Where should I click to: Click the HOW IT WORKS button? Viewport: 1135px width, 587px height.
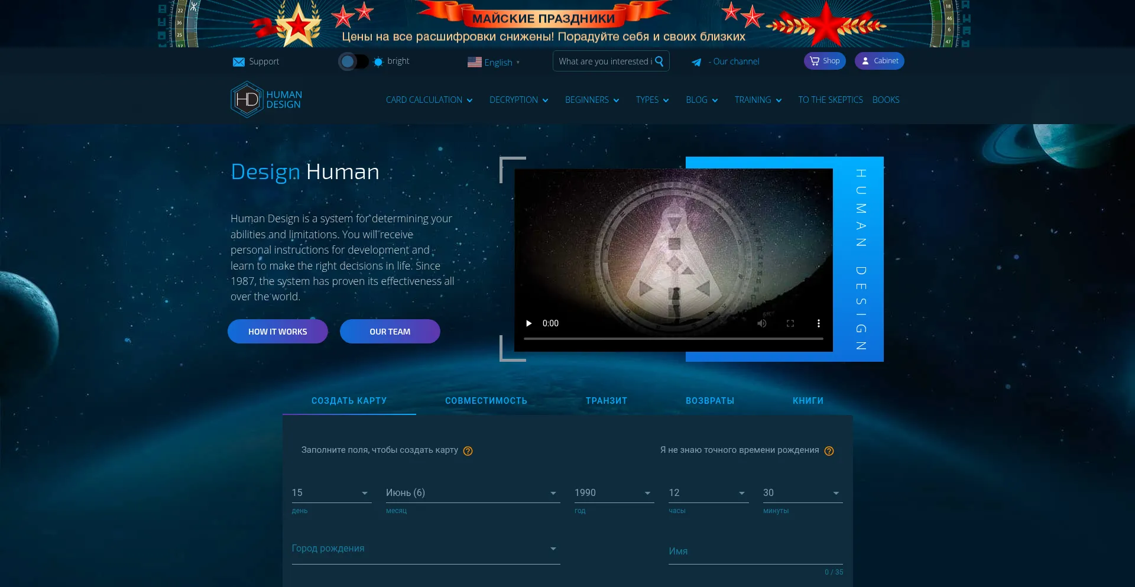[x=277, y=331]
